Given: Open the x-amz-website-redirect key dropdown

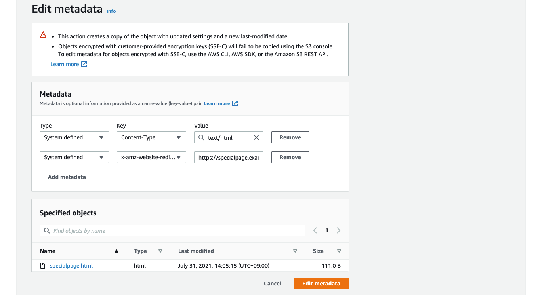Looking at the screenshot, I should click(x=151, y=157).
